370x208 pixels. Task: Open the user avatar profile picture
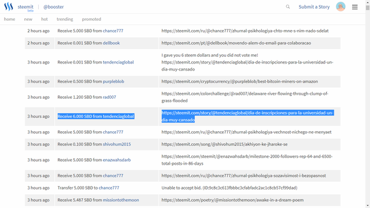pos(341,6)
